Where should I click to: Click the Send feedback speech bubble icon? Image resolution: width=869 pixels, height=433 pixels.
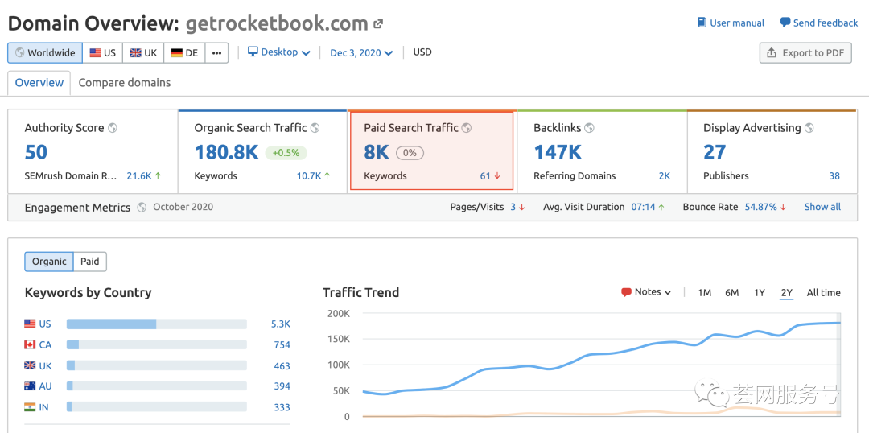click(x=785, y=23)
